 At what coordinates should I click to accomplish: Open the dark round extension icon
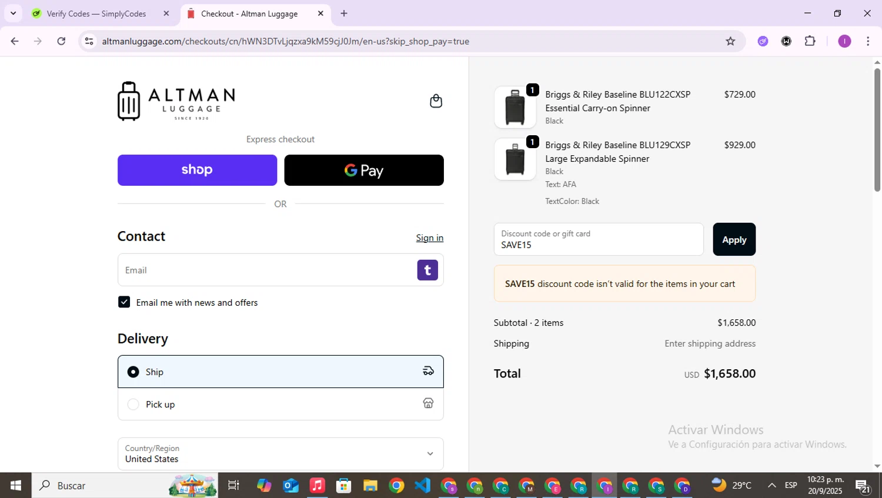[x=786, y=41]
